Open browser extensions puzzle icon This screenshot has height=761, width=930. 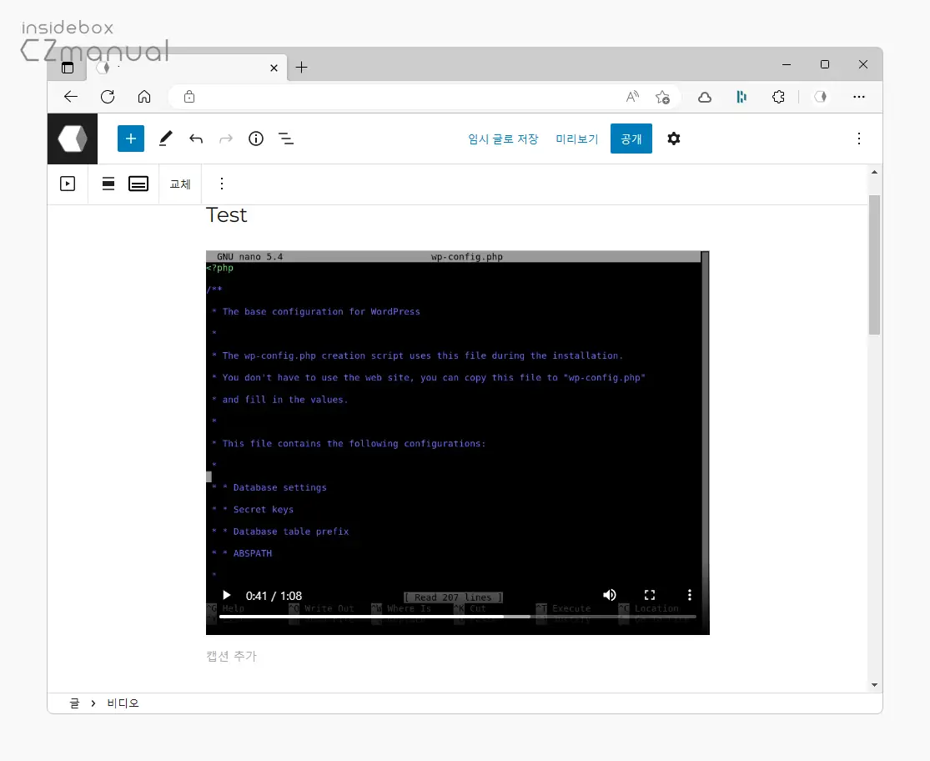pyautogui.click(x=778, y=97)
